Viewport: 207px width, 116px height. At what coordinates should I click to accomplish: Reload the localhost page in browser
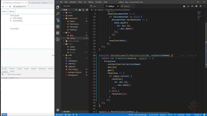click(10, 6)
